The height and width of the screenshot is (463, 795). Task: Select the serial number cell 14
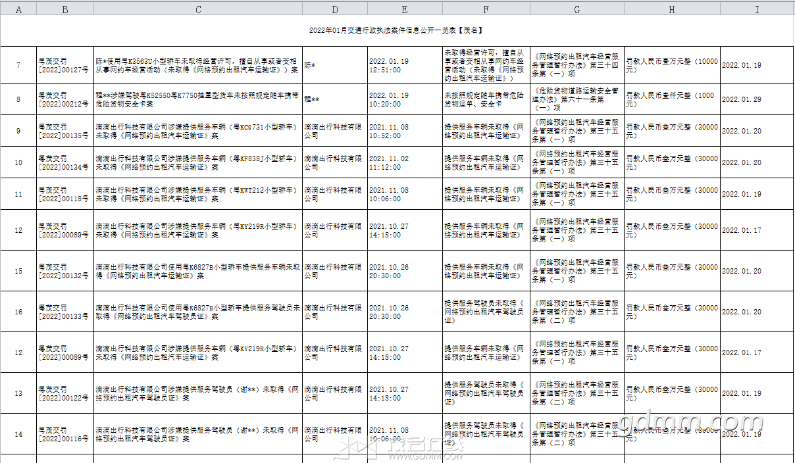pyautogui.click(x=18, y=434)
